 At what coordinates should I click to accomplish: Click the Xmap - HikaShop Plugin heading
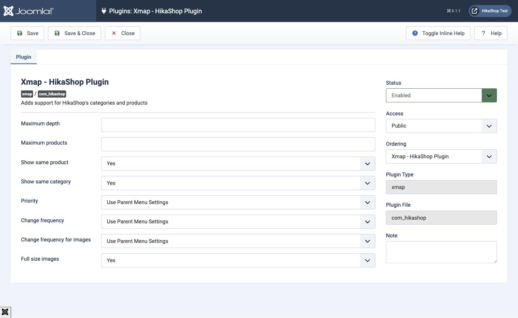coord(65,82)
